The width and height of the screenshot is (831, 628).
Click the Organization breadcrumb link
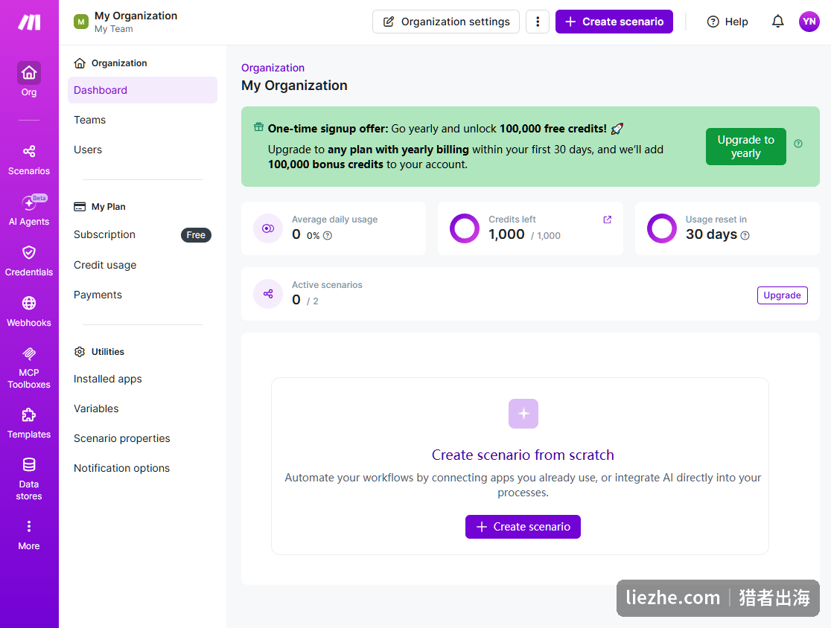pos(273,68)
